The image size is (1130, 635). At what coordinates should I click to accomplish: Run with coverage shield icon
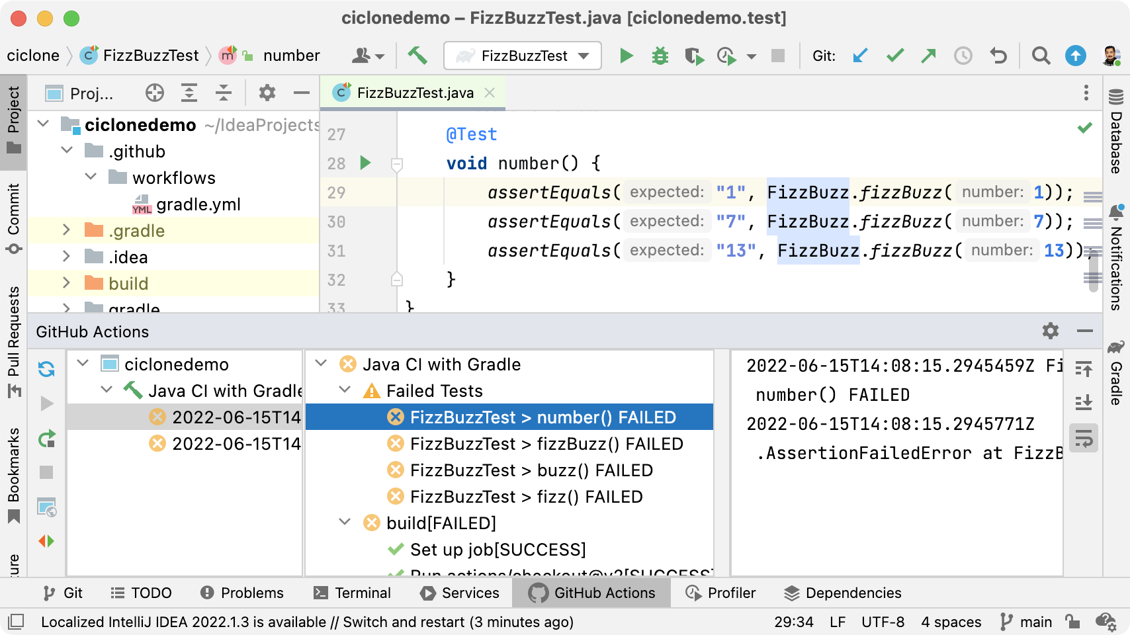click(693, 56)
